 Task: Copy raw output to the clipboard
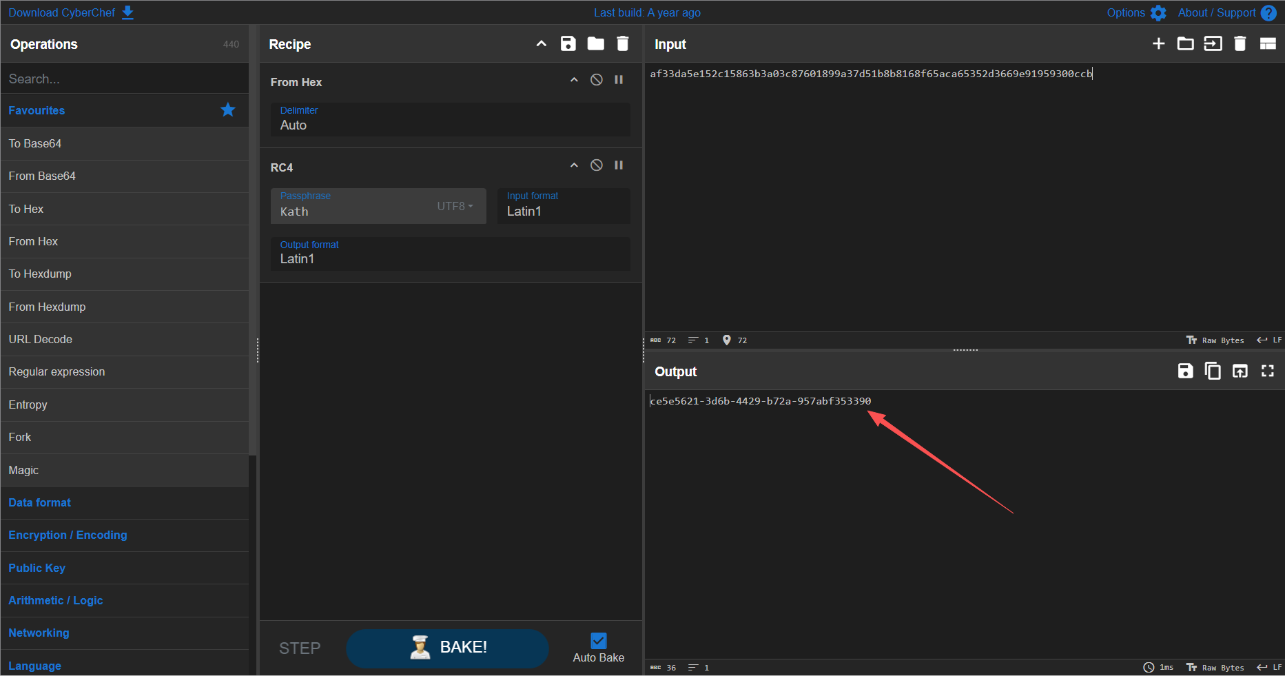click(1212, 371)
